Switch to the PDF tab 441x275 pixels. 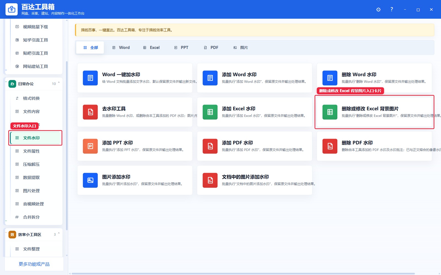(211, 48)
